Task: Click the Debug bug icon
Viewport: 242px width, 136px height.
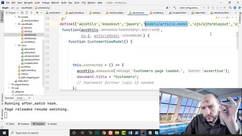Action: [x=208, y=8]
